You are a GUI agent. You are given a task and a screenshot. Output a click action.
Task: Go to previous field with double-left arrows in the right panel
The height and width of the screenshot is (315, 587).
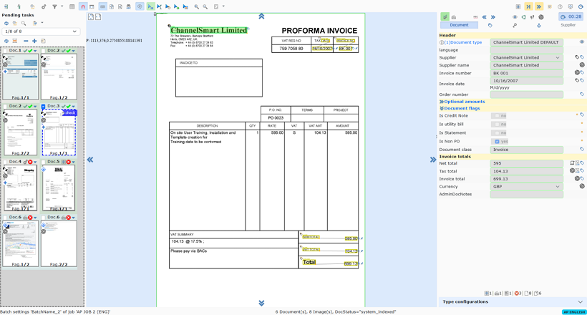(x=484, y=17)
